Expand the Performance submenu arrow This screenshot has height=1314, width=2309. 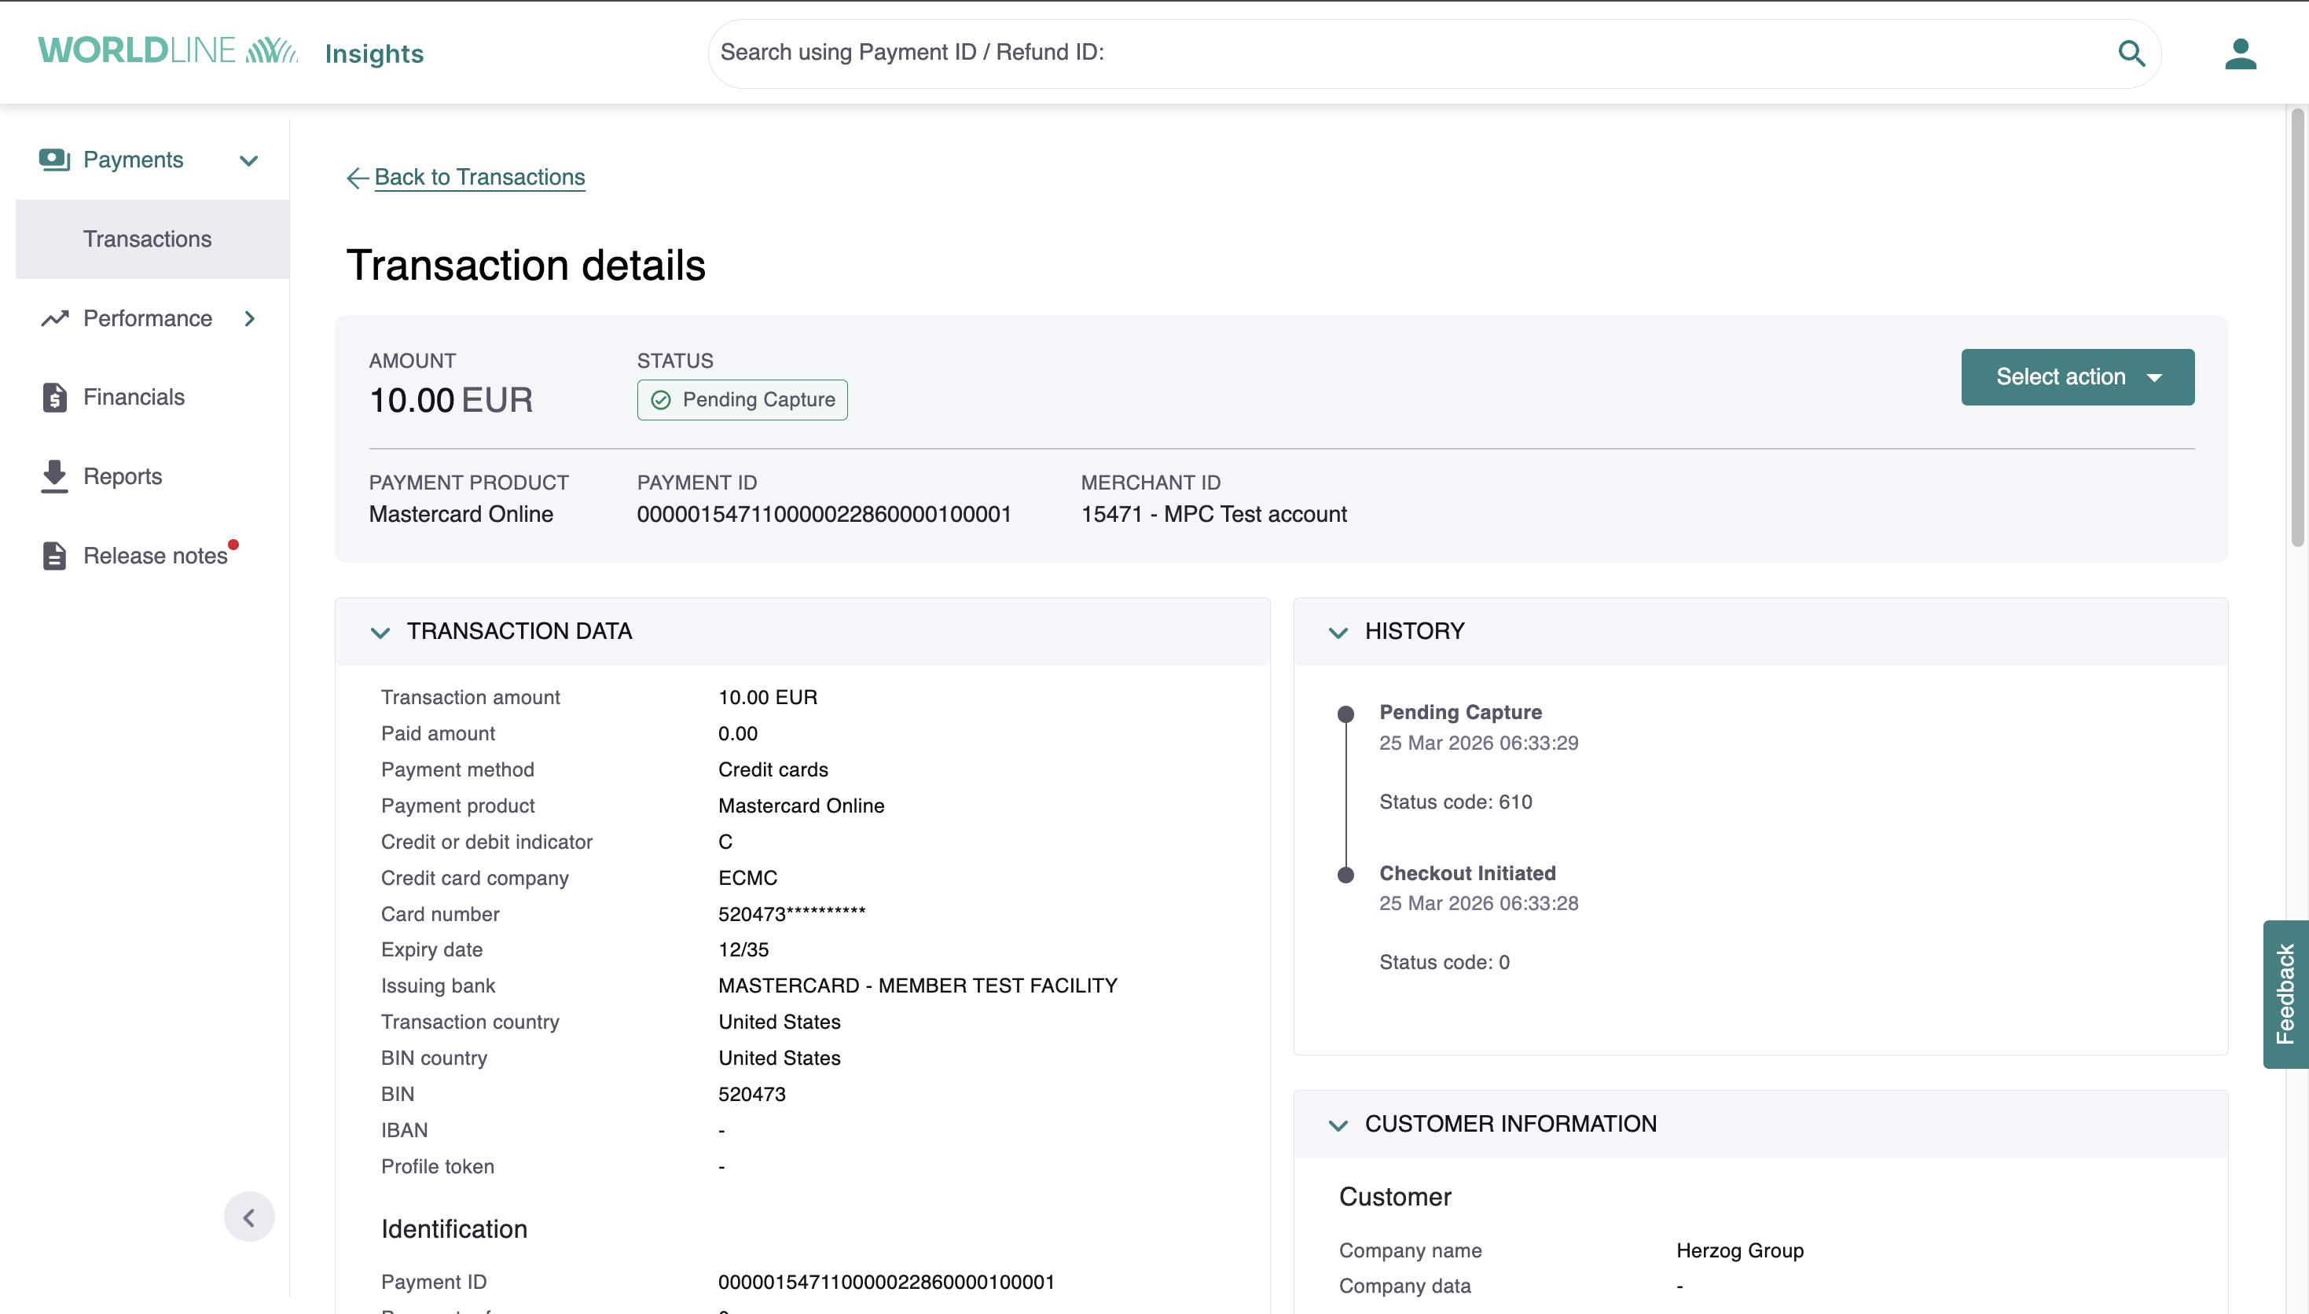250,318
